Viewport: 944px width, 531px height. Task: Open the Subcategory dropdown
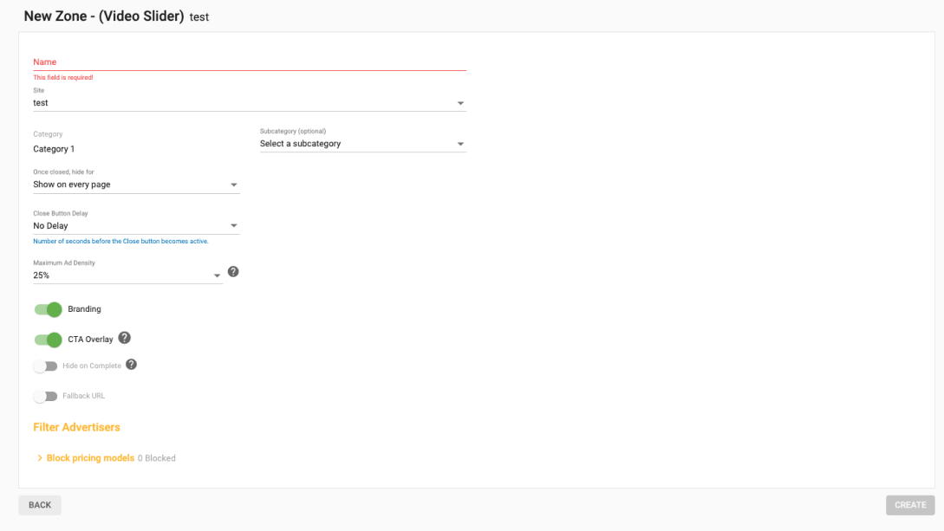[362, 144]
